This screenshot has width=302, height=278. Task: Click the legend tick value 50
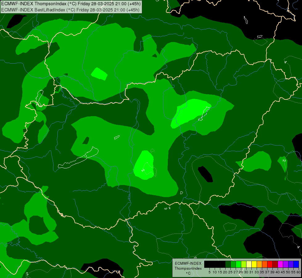288,272
